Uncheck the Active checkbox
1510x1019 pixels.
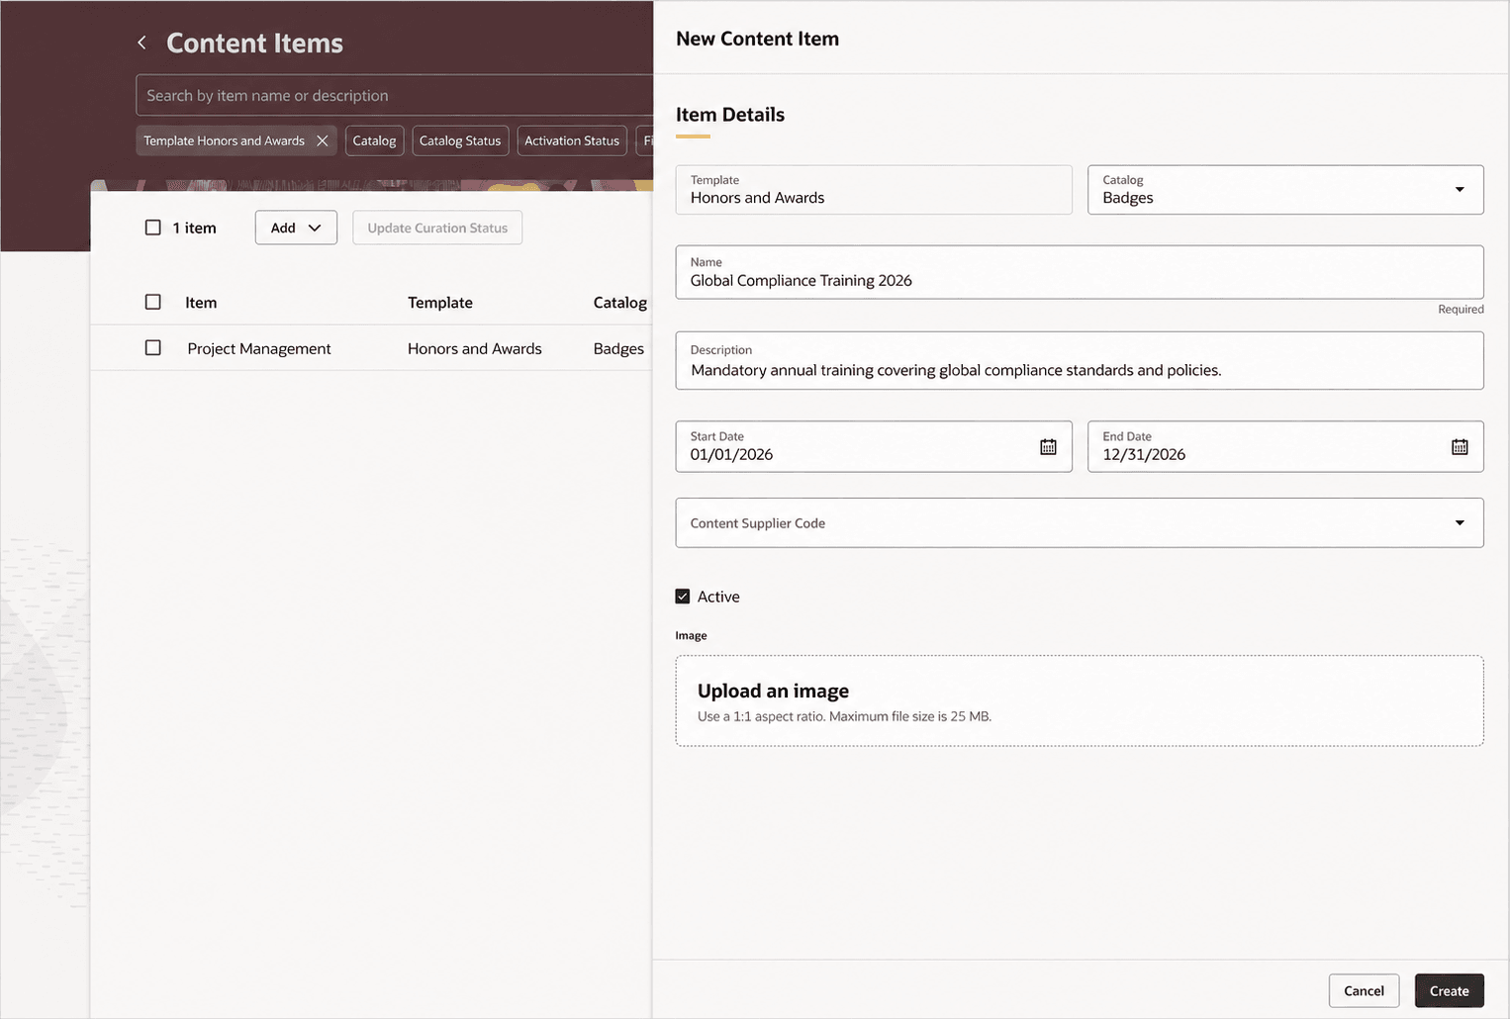(x=683, y=597)
